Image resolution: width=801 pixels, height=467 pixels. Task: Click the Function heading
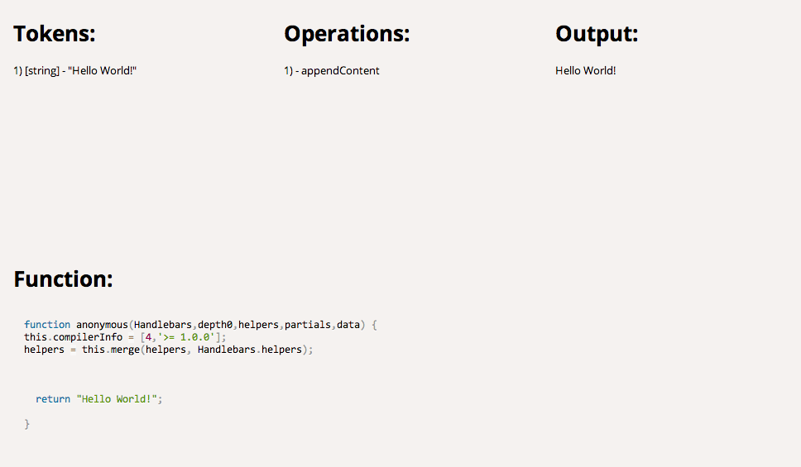63,279
